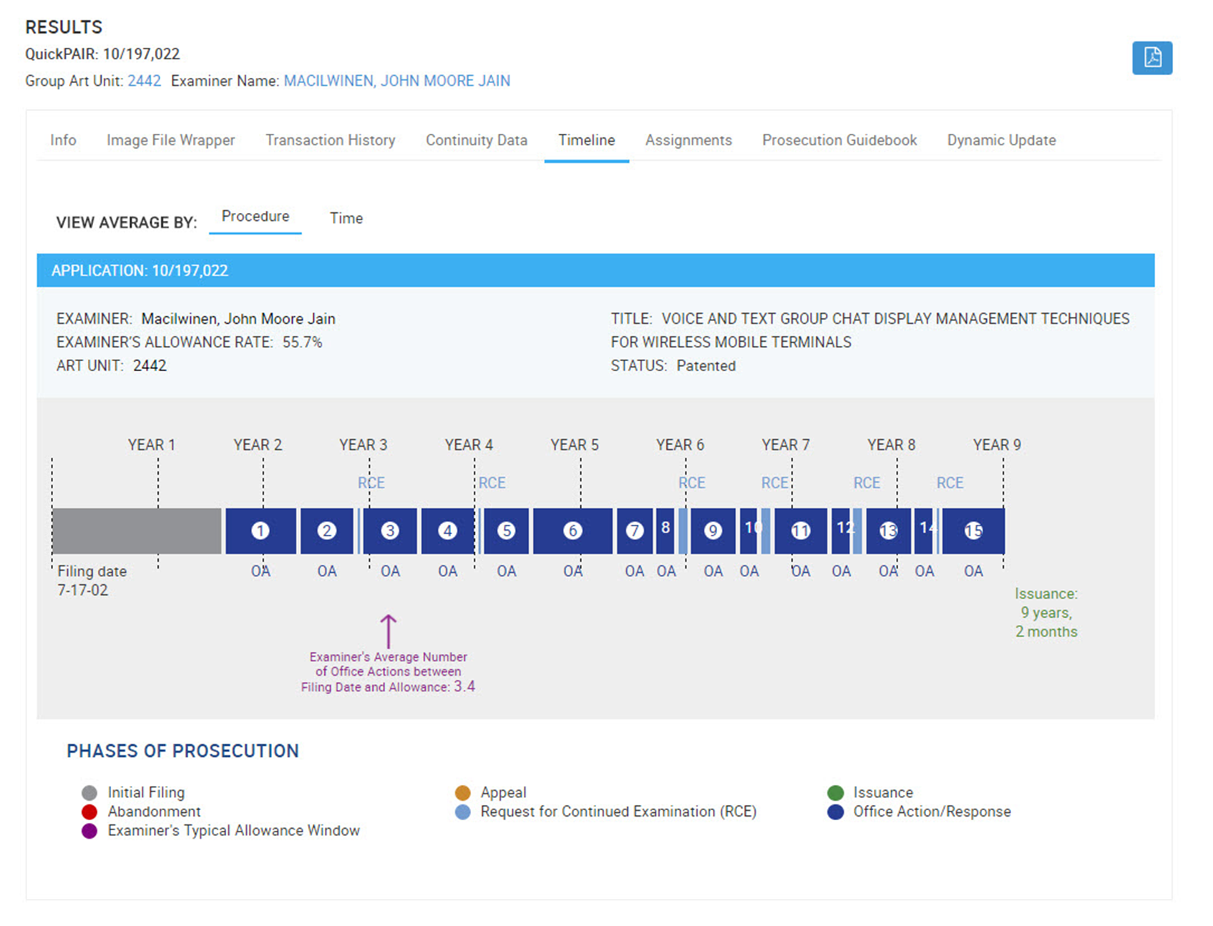Screen dimensions: 1213x926
Task: Click the purple average office actions arrow
Action: pyautogui.click(x=388, y=631)
